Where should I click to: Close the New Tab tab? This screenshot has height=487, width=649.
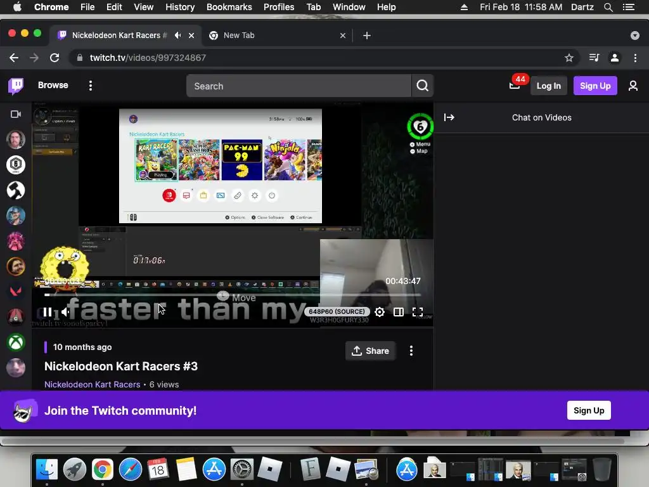pos(343,36)
